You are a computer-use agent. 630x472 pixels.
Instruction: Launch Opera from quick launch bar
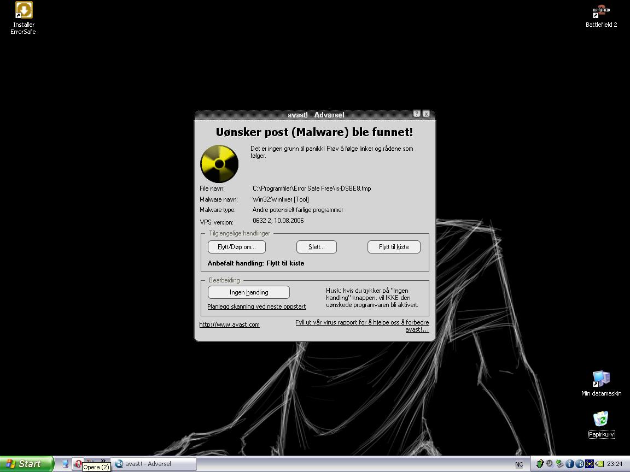(78, 464)
